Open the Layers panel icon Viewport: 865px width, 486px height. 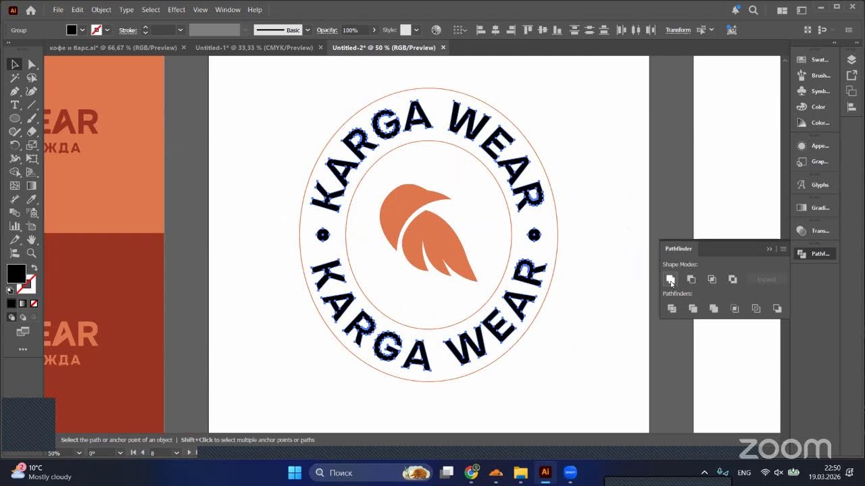tap(851, 59)
